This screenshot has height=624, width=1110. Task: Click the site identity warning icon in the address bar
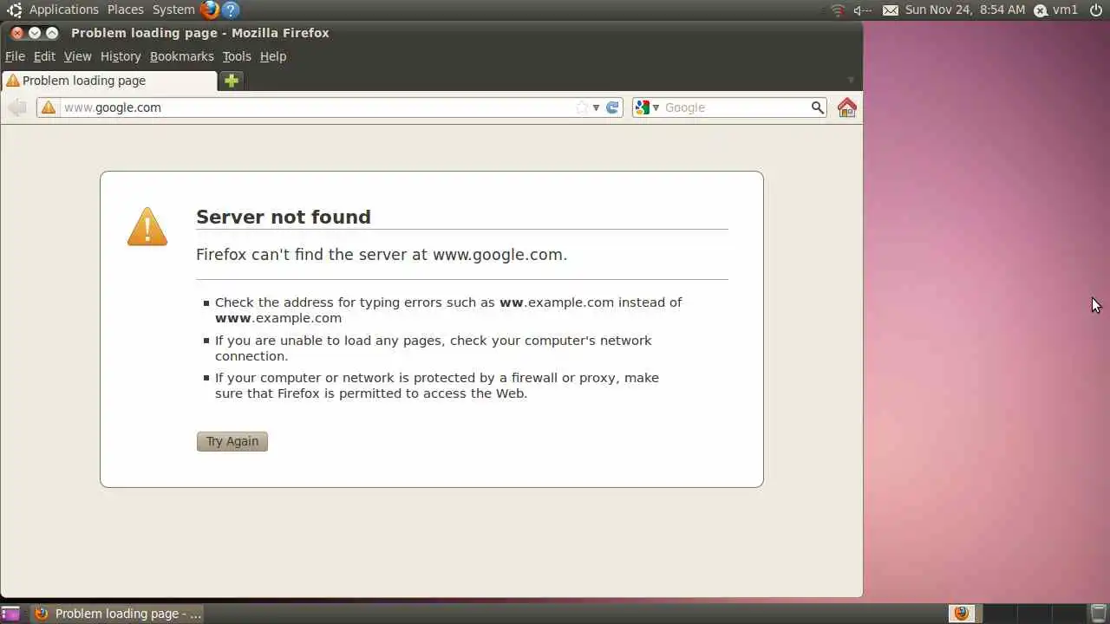click(x=49, y=107)
